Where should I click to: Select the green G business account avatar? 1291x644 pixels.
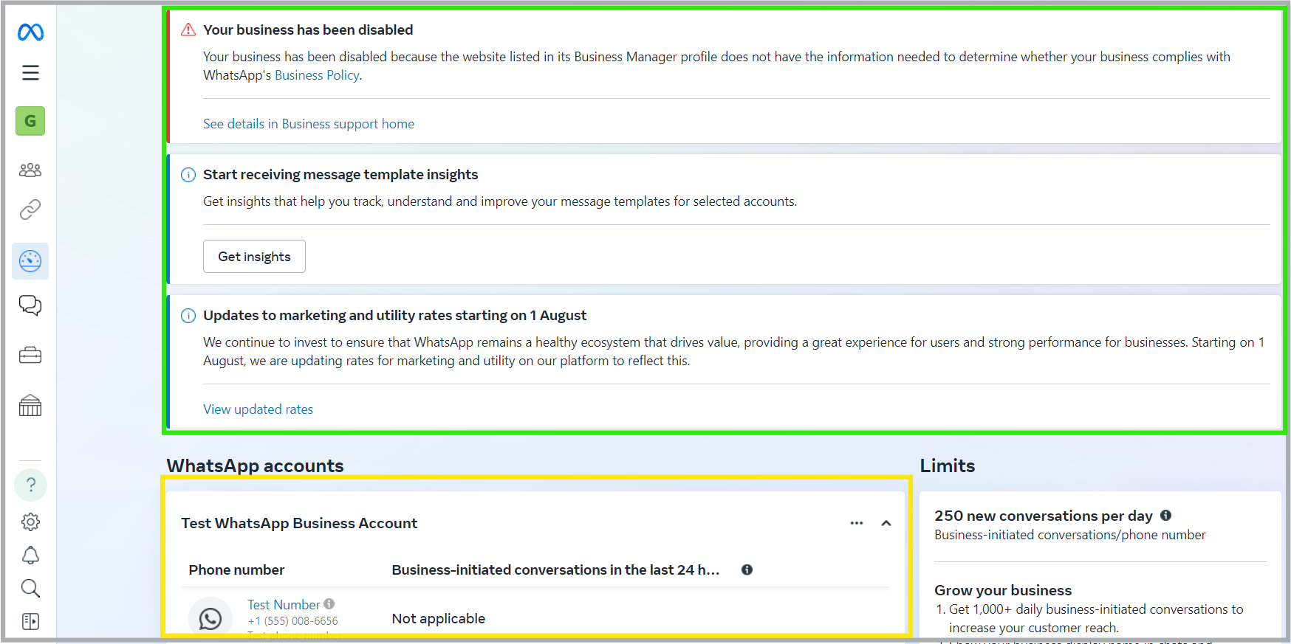(30, 121)
